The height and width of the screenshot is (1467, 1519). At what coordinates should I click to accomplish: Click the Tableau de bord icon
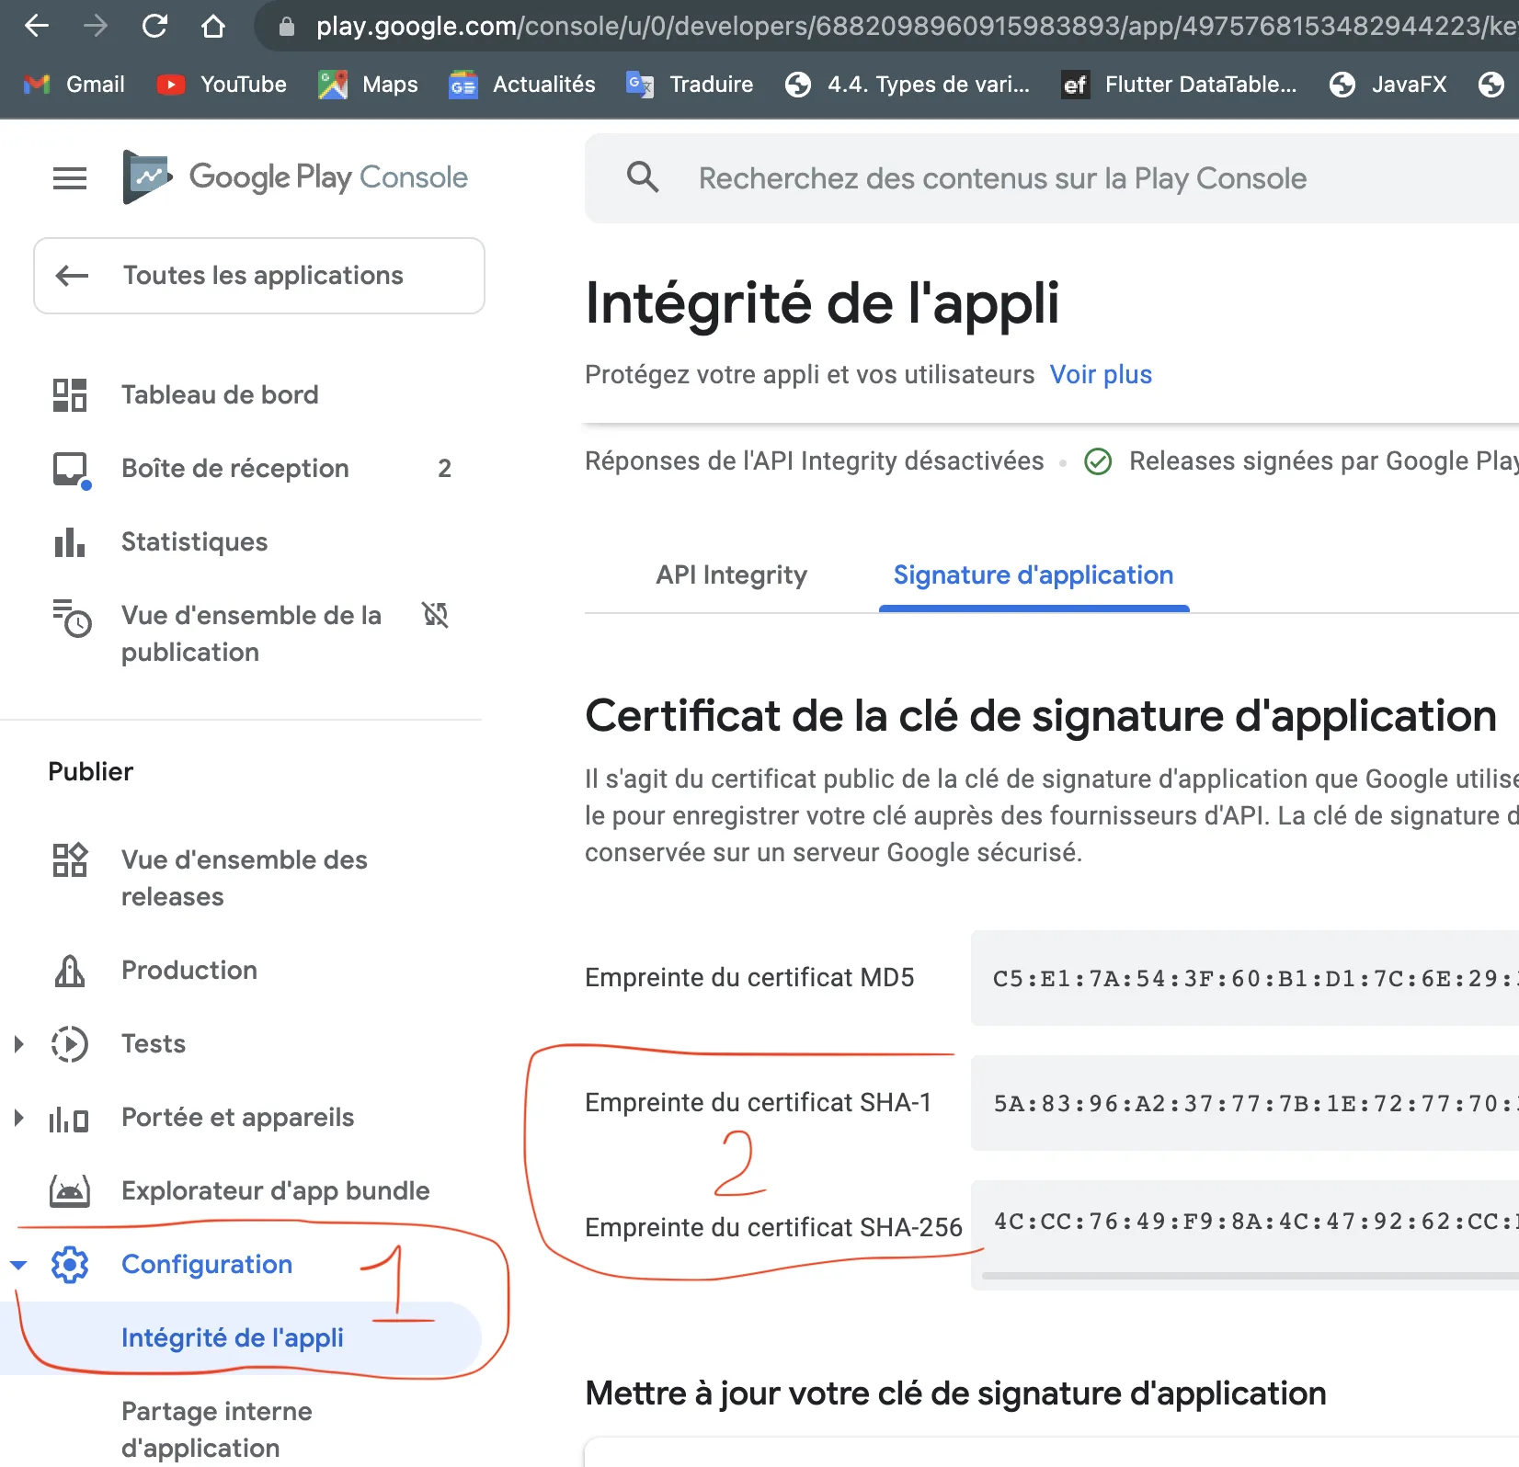pos(70,395)
